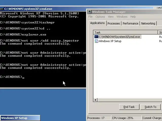Image resolution: width=162 pixels, height=121 pixels.
Task: Open the File menu in Task Manager
Action: click(90, 17)
